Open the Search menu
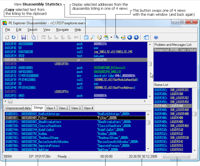 [x=32, y=30]
